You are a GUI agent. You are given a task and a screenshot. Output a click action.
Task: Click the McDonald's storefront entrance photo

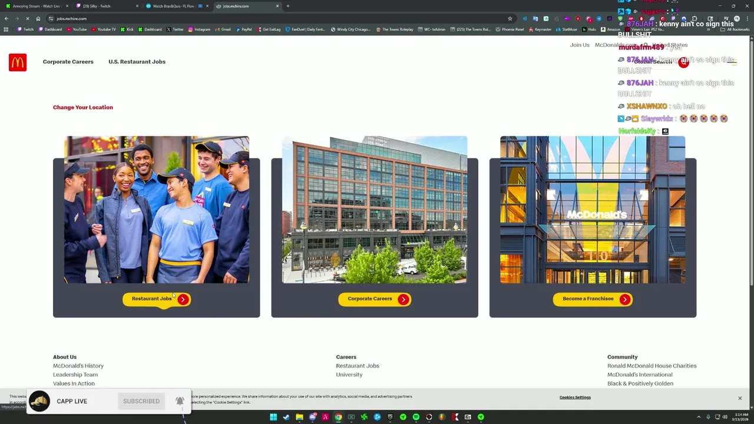point(593,210)
